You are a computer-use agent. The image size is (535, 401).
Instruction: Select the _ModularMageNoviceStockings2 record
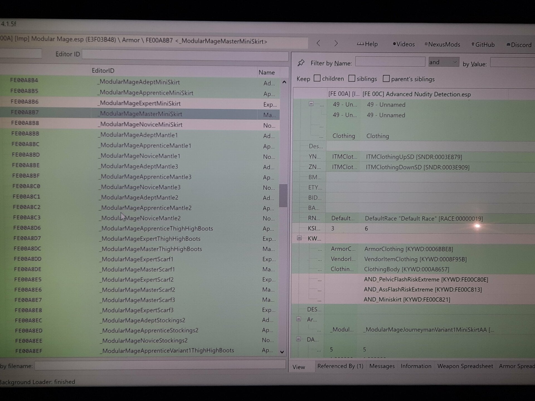144,341
